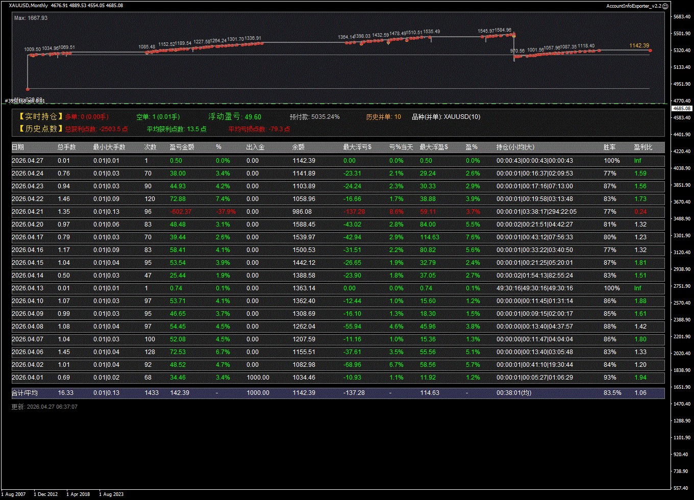Click the lowest red starting dot on the curve

pyautogui.click(x=28, y=89)
